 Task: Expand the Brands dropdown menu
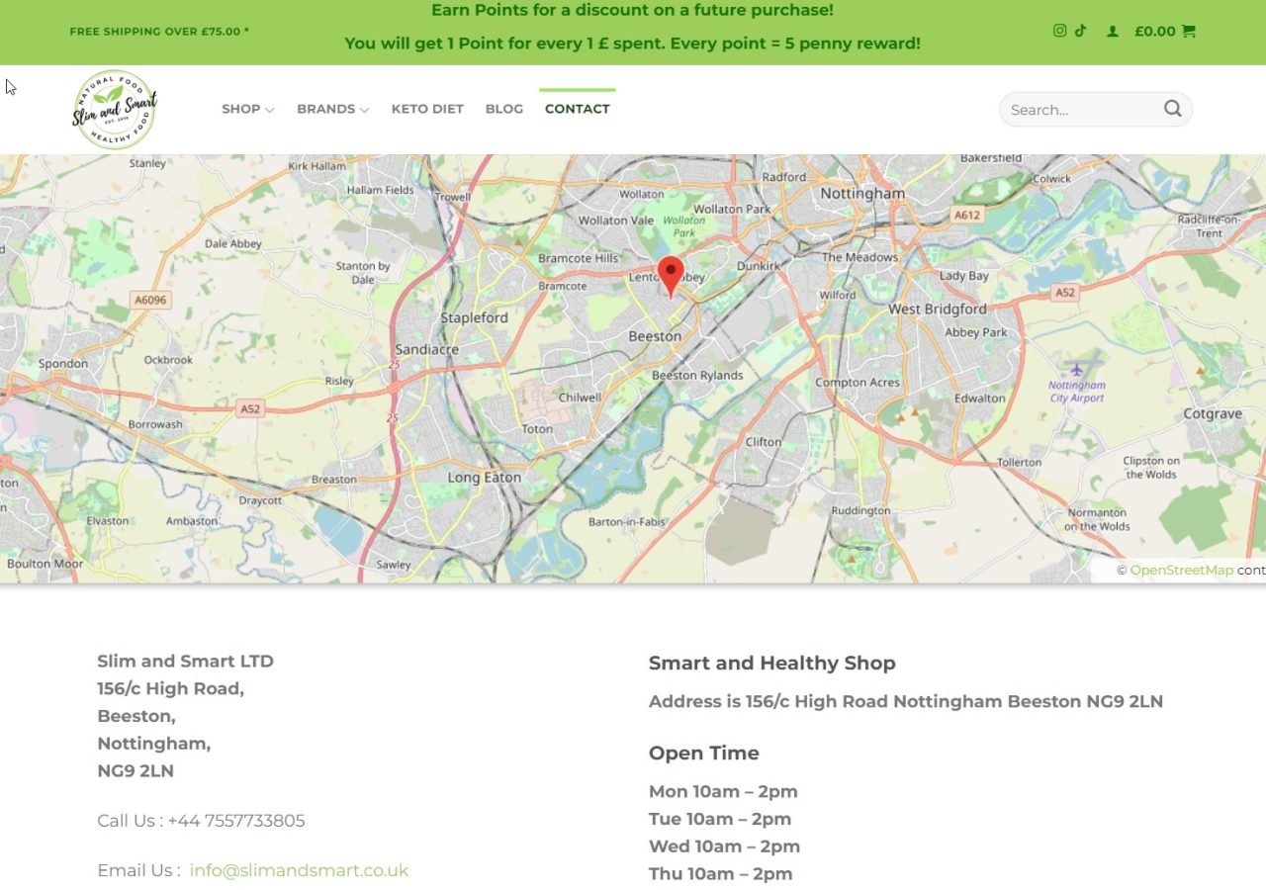click(x=332, y=109)
